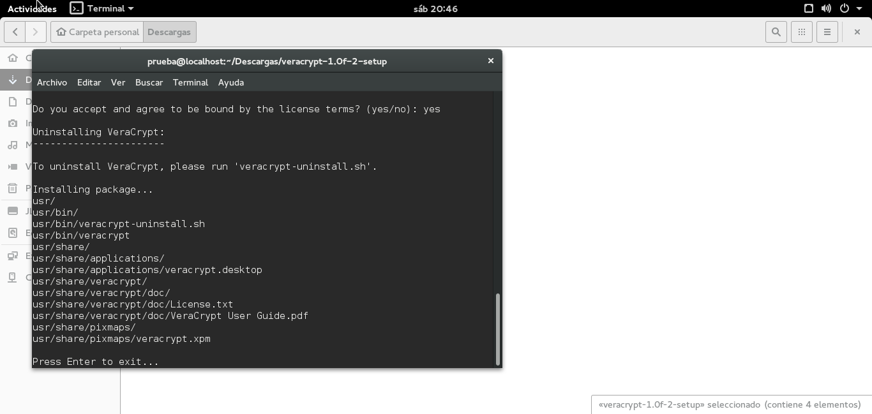This screenshot has height=414, width=872.
Task: Click 'usr/share/pixmaps/veracrypt.xpm' line
Action: 121,339
